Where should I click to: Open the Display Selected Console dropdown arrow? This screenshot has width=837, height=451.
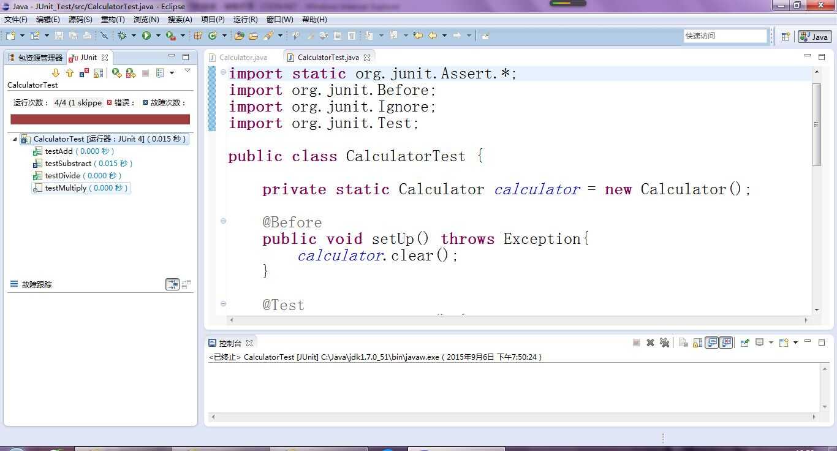(x=771, y=343)
